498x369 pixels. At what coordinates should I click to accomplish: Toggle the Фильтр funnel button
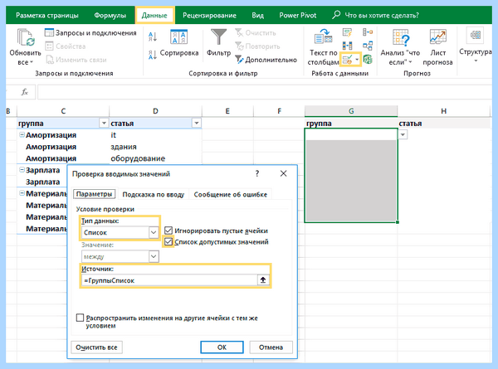(x=218, y=43)
